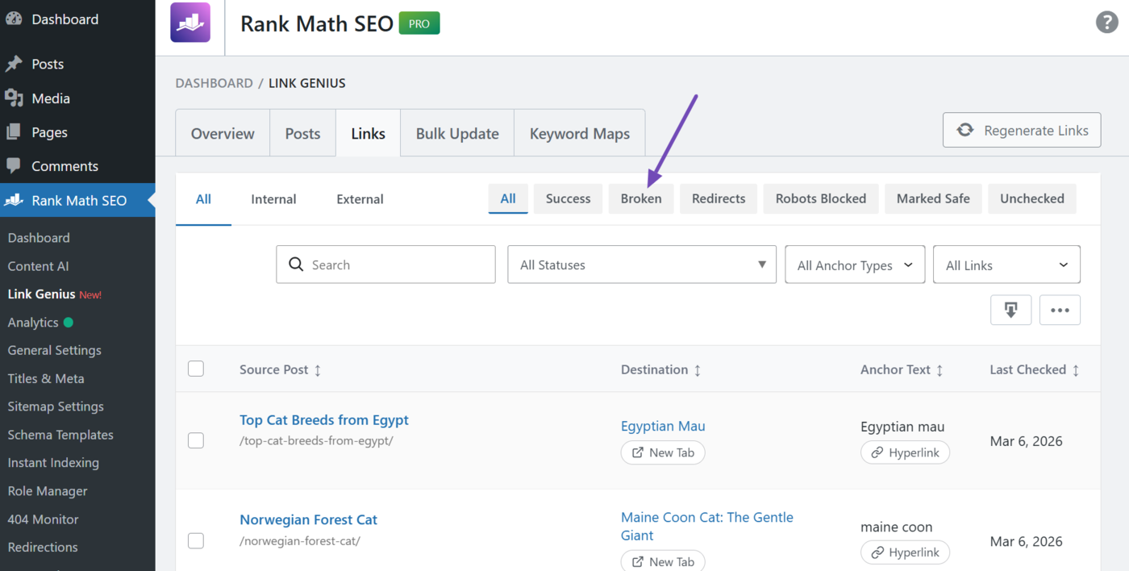
Task: Select the All link-type sub-tab
Action: coord(203,199)
